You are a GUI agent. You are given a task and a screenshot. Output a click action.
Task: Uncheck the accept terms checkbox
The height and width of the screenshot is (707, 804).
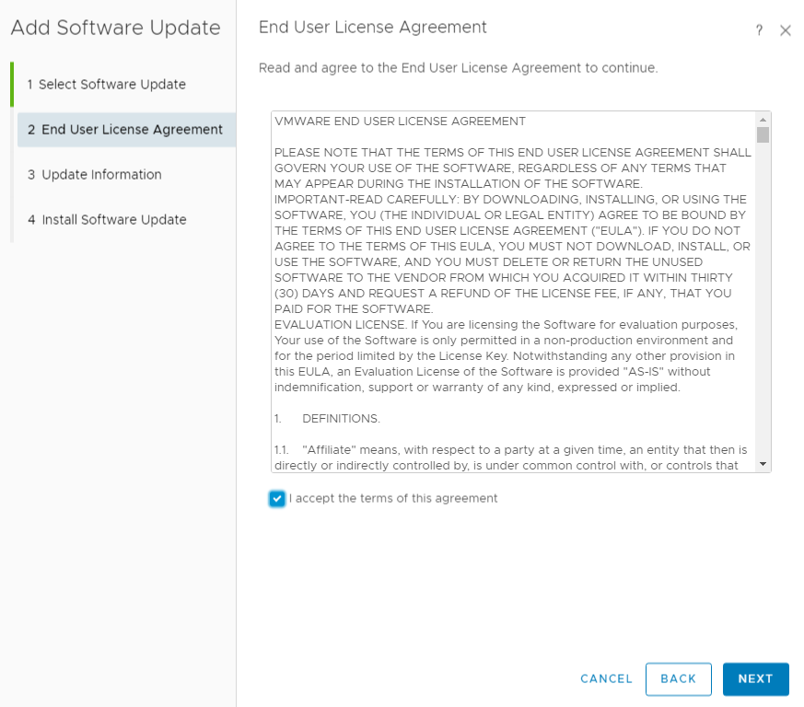(x=277, y=498)
